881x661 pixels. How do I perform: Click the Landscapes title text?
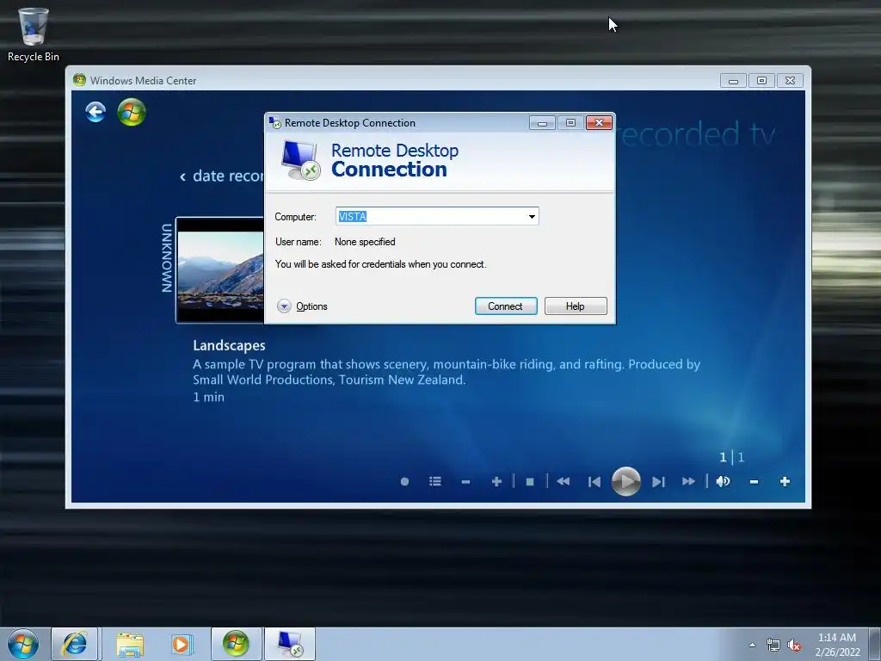[229, 345]
